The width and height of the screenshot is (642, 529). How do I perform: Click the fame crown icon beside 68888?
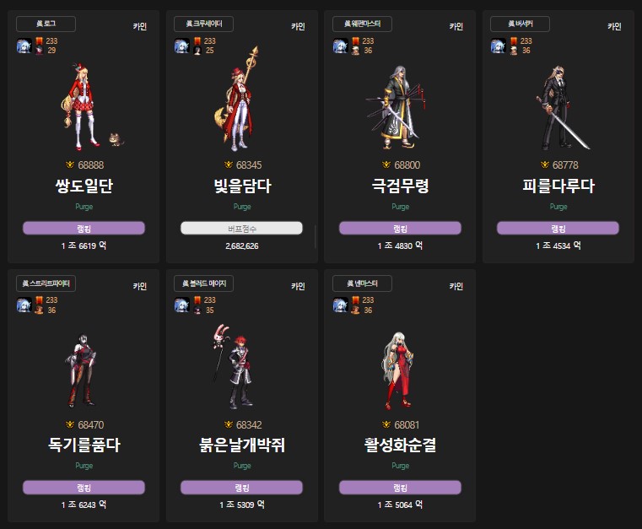tap(70, 165)
